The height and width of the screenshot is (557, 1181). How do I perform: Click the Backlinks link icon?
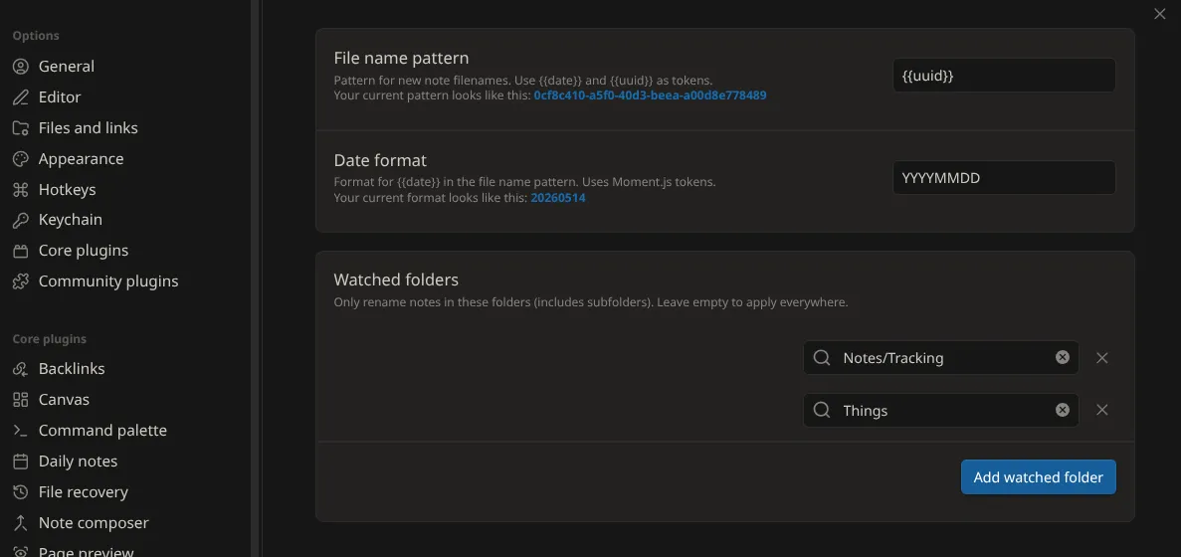pyautogui.click(x=20, y=369)
